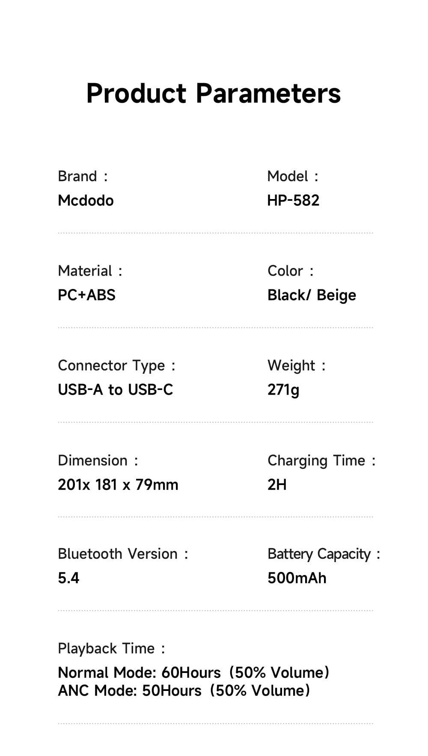This screenshot has height=756, width=428.
Task: Click the Normal Mode: 60Hours line
Action: (x=193, y=673)
